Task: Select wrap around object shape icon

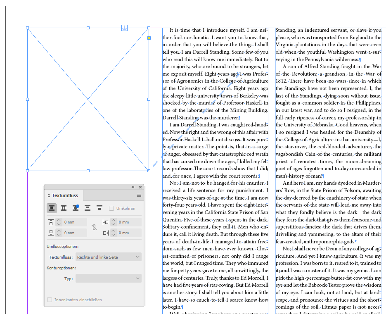Action: point(76,208)
